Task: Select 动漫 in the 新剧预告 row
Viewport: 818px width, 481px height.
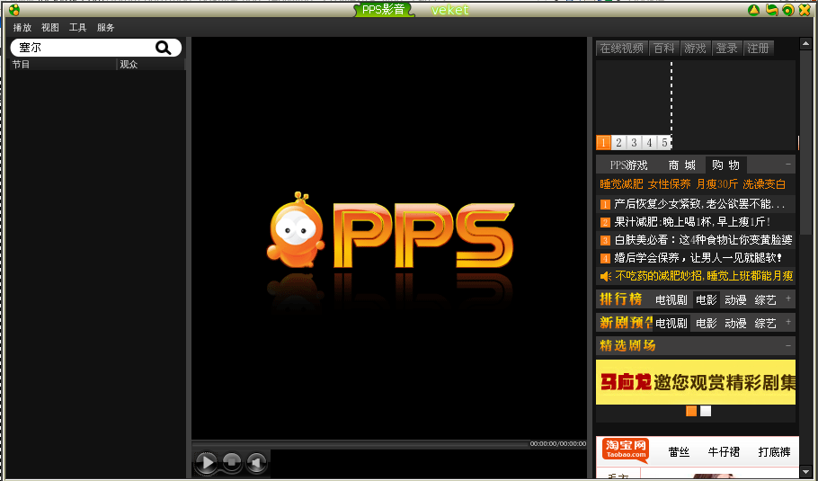Action: point(735,324)
